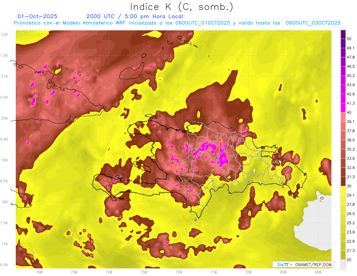Click the '36.5' colorbar label
The height and width of the screenshot is (276, 357).
(350, 140)
